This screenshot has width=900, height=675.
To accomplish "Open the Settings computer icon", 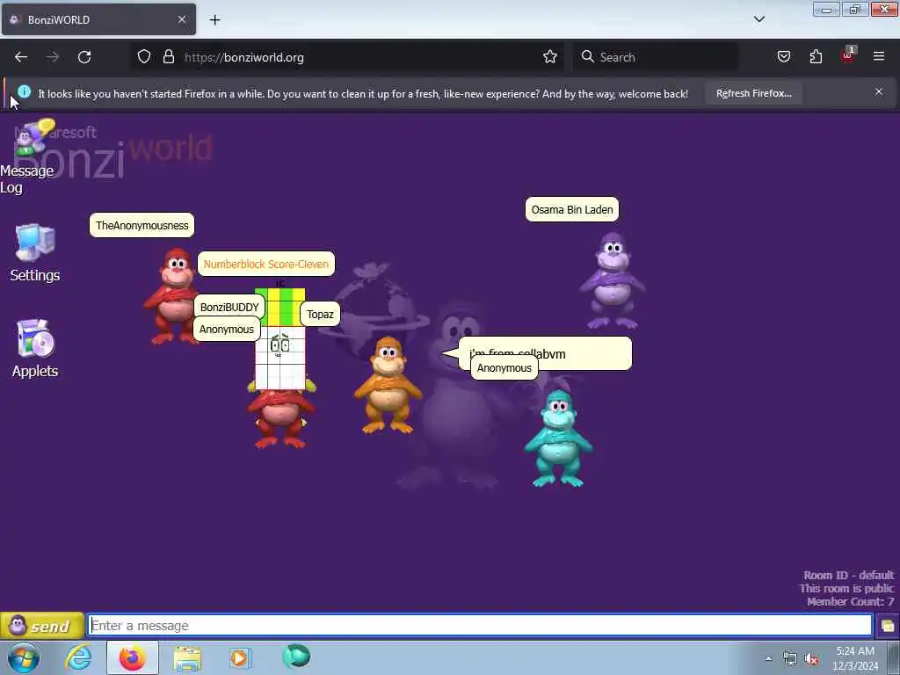I will [x=35, y=243].
